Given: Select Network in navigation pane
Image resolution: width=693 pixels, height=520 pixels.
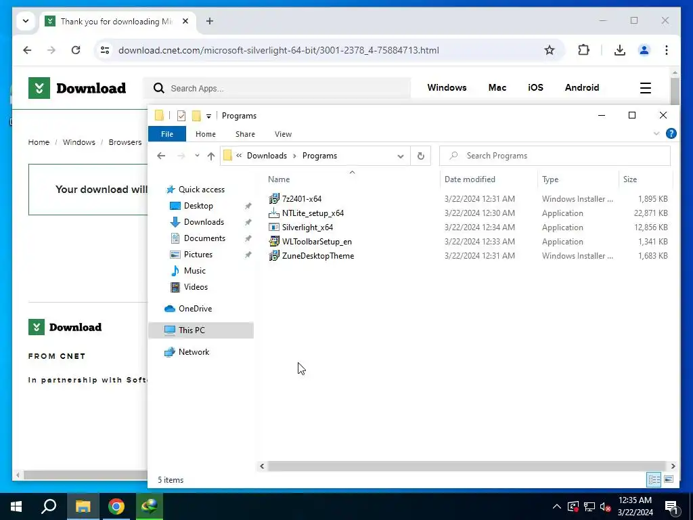Looking at the screenshot, I should [194, 352].
